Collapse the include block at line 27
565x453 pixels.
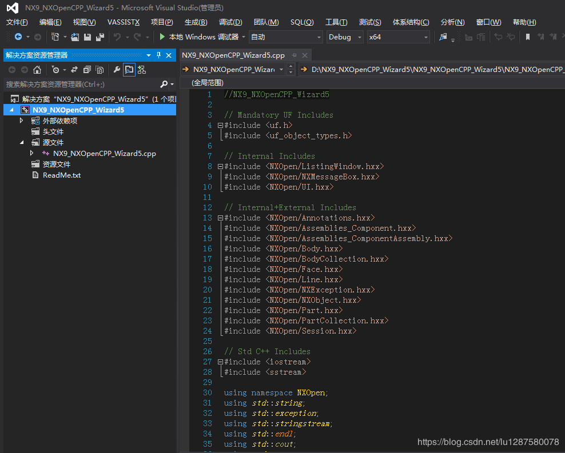(x=220, y=362)
